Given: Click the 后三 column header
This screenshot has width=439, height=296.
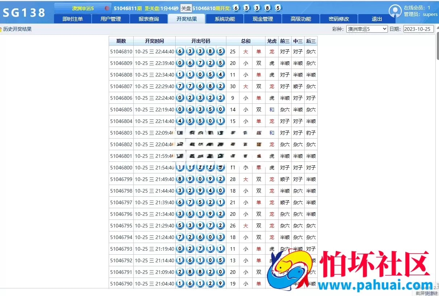Looking at the screenshot, I should point(311,41).
